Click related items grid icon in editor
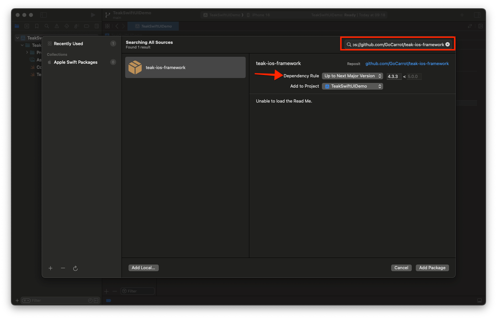The width and height of the screenshot is (497, 319). point(107,26)
